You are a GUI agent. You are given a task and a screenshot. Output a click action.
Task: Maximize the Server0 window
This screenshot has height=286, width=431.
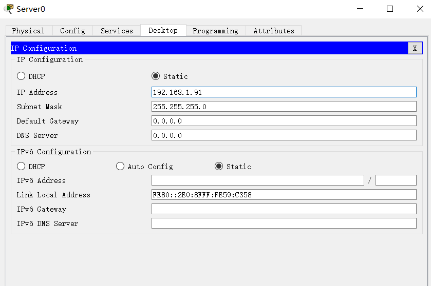[x=390, y=9]
